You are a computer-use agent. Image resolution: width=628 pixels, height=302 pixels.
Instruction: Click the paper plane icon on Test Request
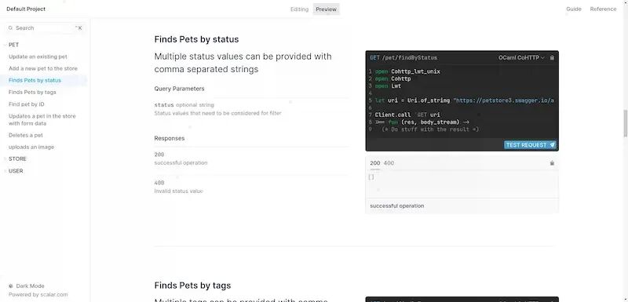tap(552, 145)
